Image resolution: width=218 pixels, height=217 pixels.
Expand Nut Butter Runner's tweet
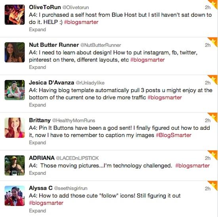point(37,67)
